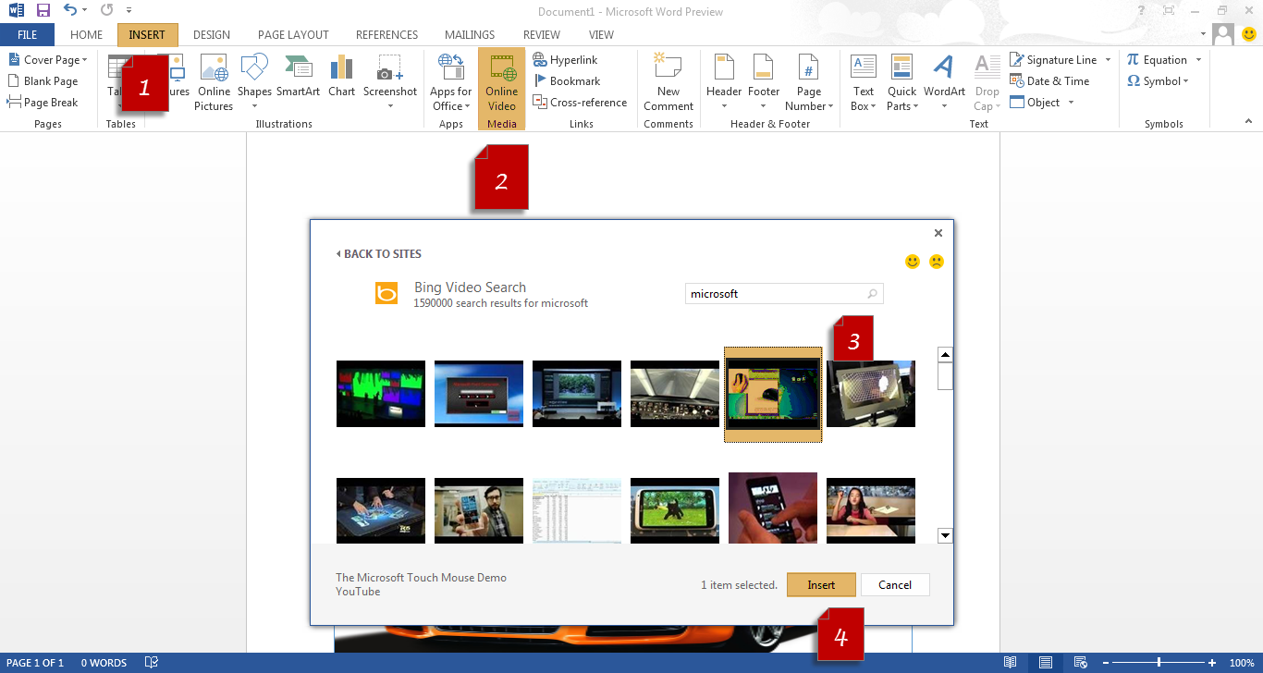Switch to Web Layout view in status bar

coord(1079,663)
